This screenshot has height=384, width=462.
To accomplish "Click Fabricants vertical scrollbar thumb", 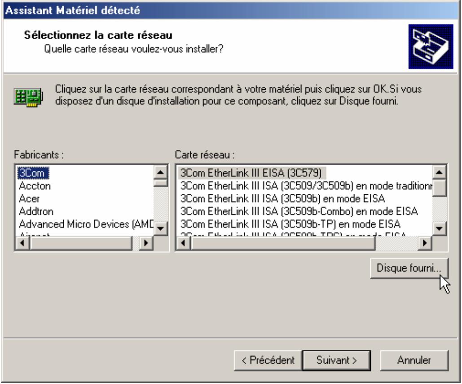I will tap(161, 183).
